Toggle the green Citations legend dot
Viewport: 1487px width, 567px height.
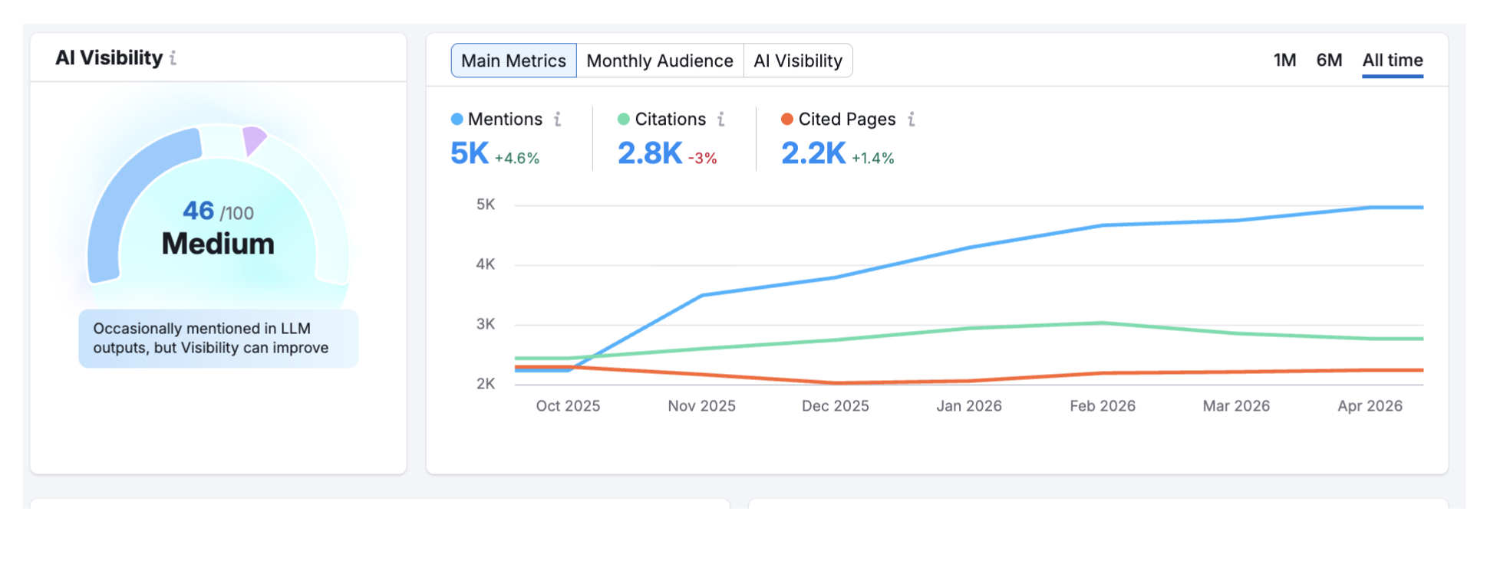[x=624, y=120]
